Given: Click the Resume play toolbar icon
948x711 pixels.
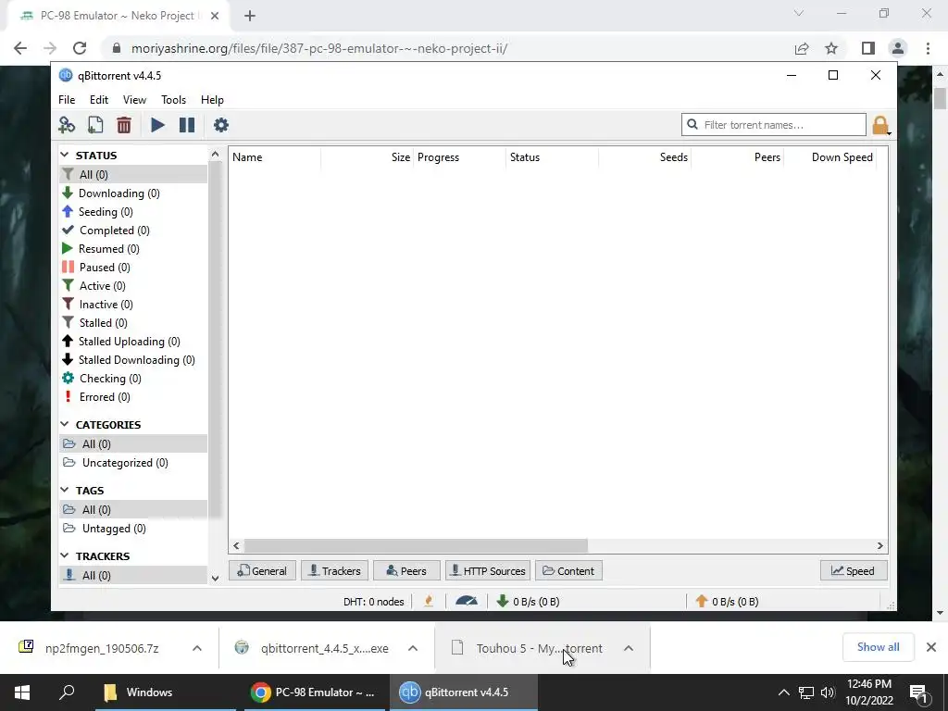Looking at the screenshot, I should click(157, 125).
